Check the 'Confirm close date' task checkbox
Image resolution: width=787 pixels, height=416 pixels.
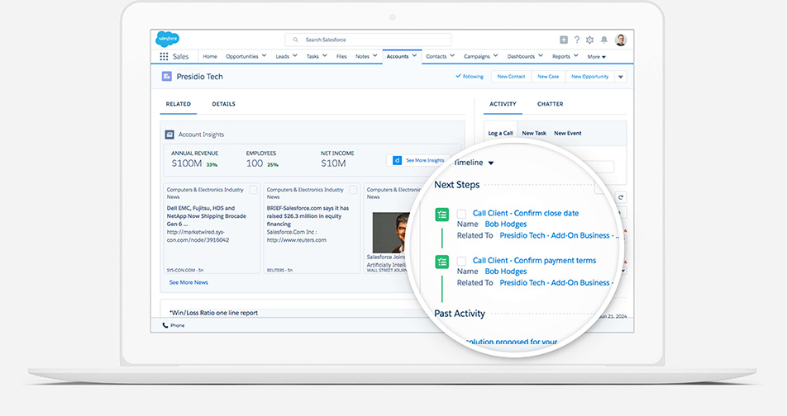(461, 214)
